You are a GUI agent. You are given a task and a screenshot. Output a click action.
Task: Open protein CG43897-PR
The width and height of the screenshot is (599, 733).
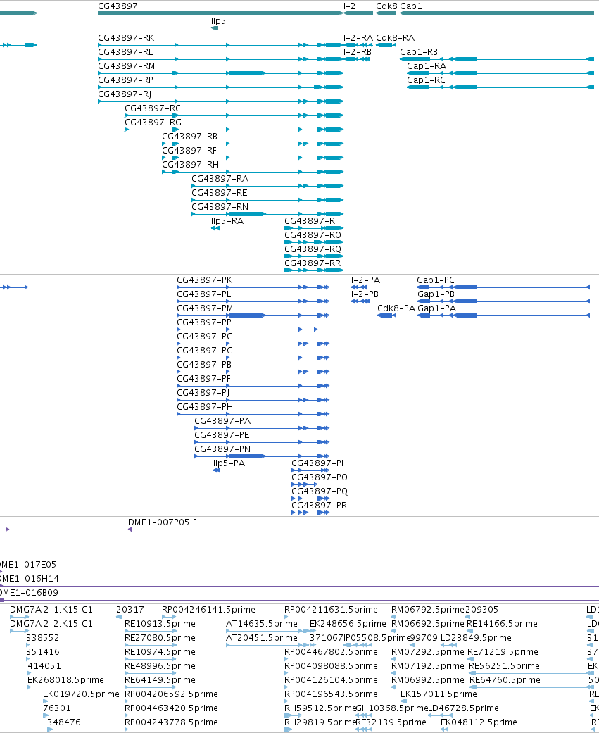pos(319,506)
